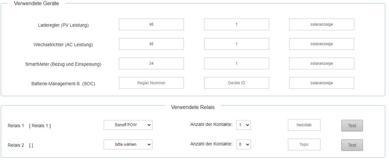Open Relais 2 Anzahl der Kontakte dropdown
This screenshot has width=389, height=164.
pyautogui.click(x=243, y=144)
